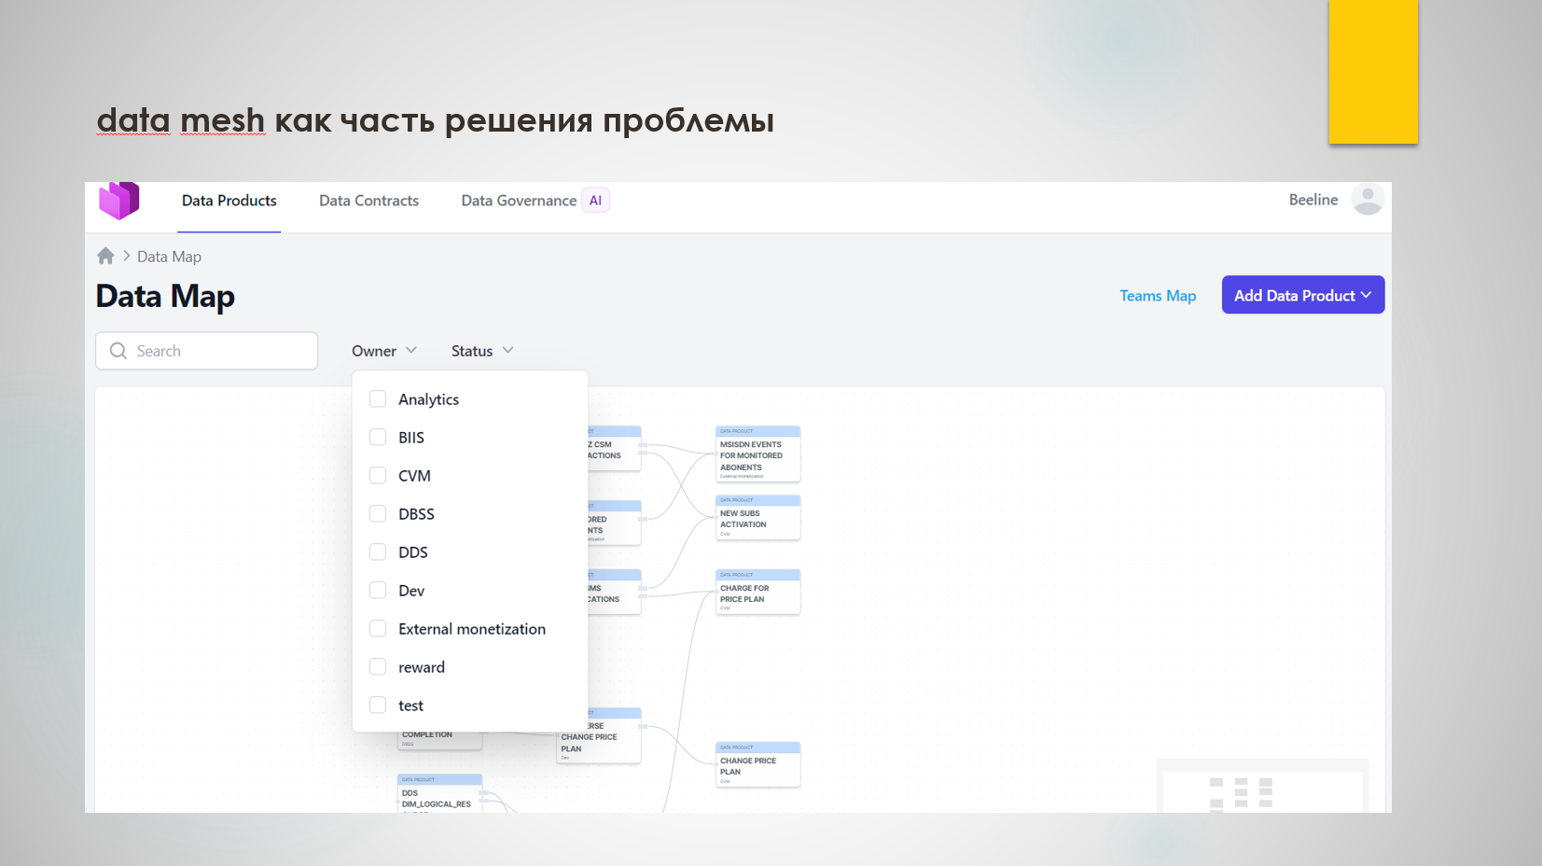
Task: Click the Data Map breadcrumb link
Action: click(169, 257)
